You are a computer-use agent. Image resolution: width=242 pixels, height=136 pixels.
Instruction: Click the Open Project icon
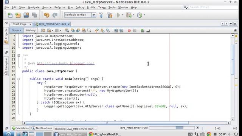26,15
